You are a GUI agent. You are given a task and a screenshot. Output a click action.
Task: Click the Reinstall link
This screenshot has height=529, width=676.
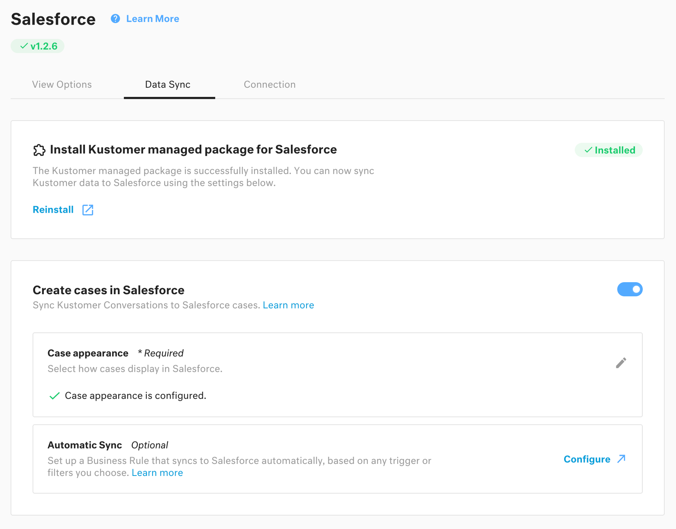pyautogui.click(x=53, y=209)
